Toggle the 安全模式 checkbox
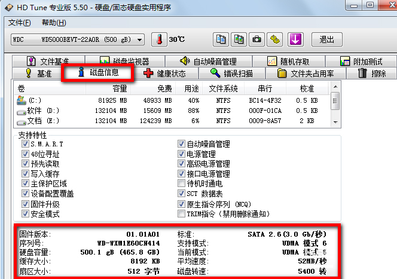Image resolution: width=397 pixels, height=279 pixels. 25,214
